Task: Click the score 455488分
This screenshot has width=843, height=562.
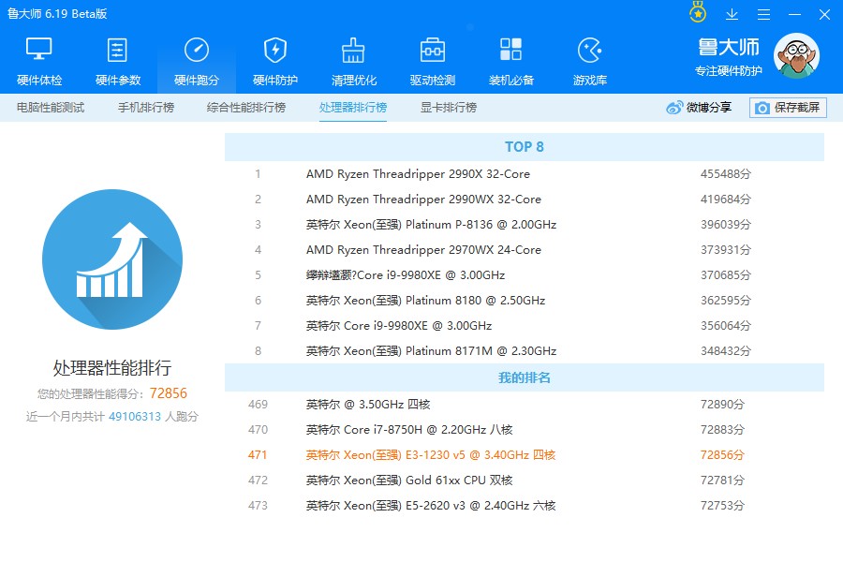Action: tap(726, 174)
